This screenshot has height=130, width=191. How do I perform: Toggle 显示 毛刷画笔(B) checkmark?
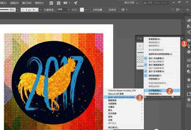point(146,68)
